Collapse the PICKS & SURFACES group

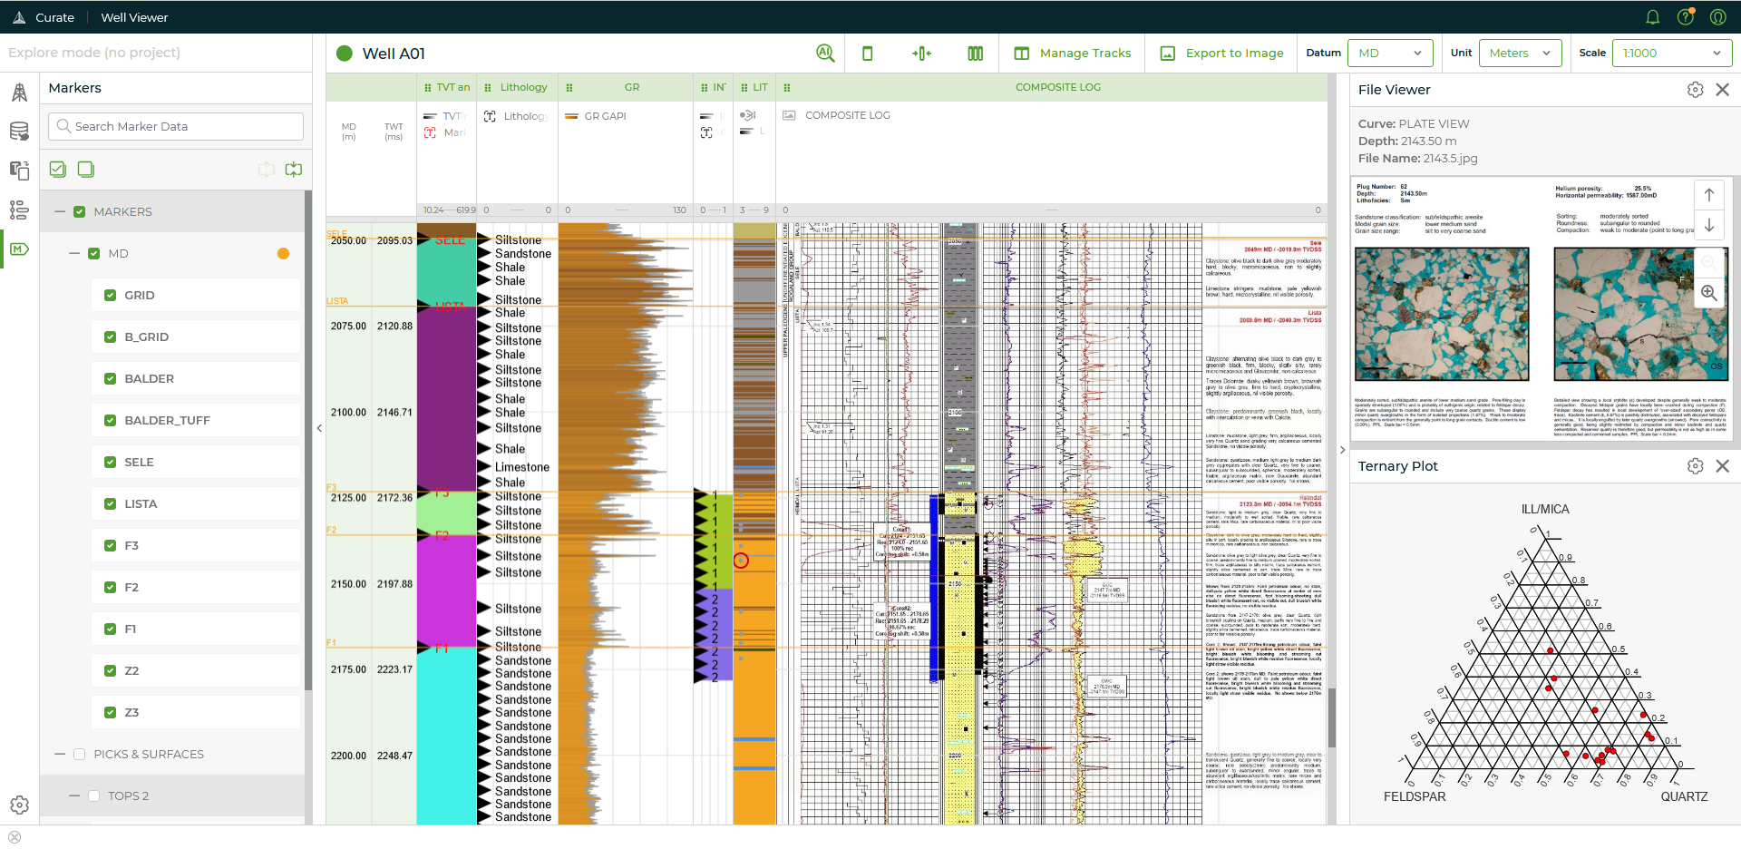tap(60, 755)
